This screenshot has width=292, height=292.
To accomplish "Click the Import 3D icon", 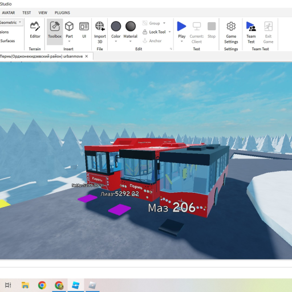I will click(x=100, y=26).
